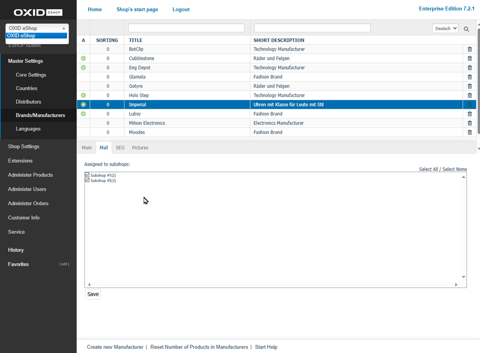The image size is (480, 353).
Task: Click Select None link
Action: point(455,169)
